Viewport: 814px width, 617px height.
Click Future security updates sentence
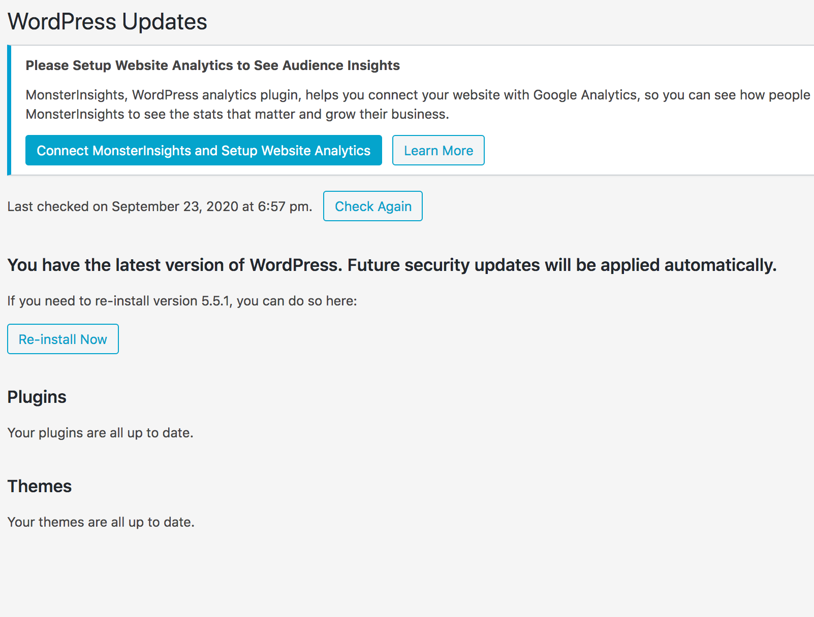tap(561, 265)
